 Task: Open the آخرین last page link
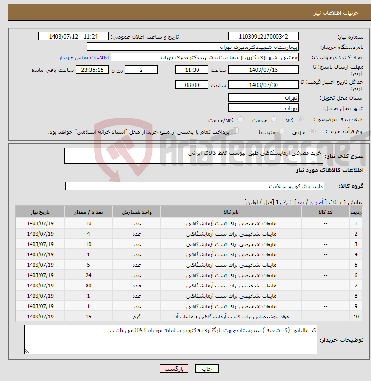[316, 202]
